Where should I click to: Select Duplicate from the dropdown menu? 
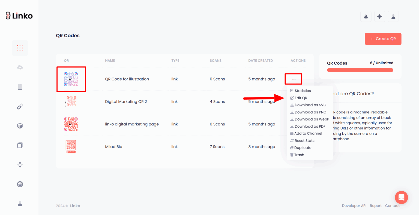[303, 148]
